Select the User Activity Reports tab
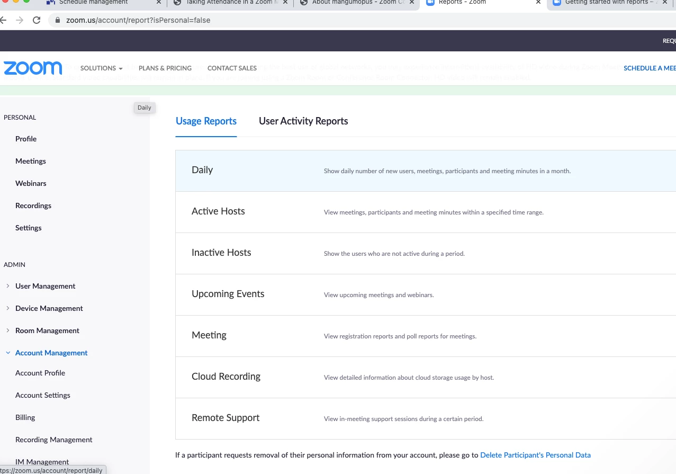 click(x=303, y=121)
